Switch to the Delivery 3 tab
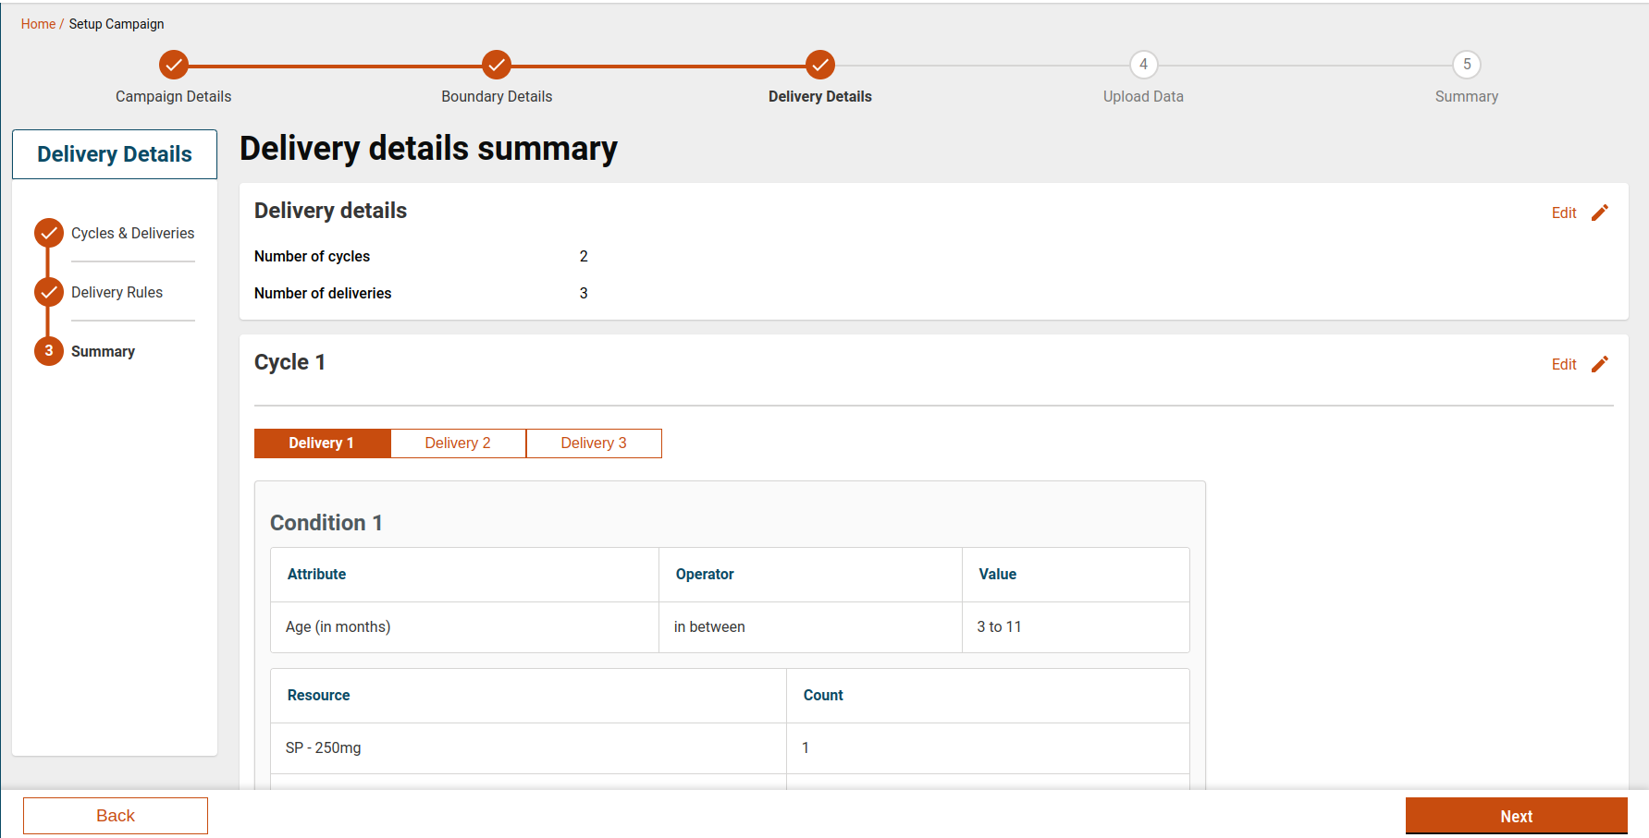Viewport: 1649px width, 838px height. [x=594, y=443]
